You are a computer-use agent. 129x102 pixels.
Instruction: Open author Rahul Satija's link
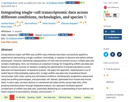click(x=7, y=27)
